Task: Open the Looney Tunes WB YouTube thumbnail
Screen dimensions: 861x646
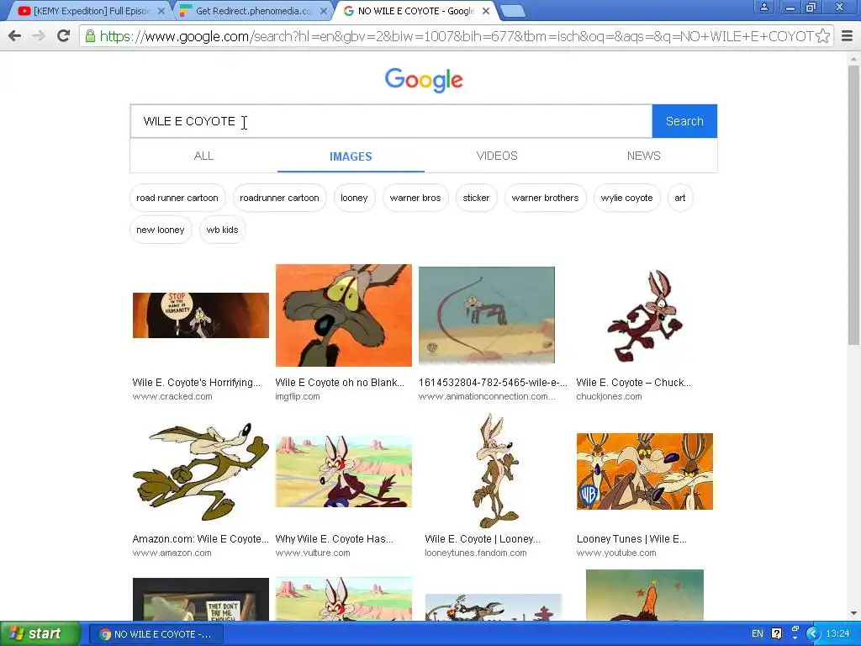Action: point(645,472)
